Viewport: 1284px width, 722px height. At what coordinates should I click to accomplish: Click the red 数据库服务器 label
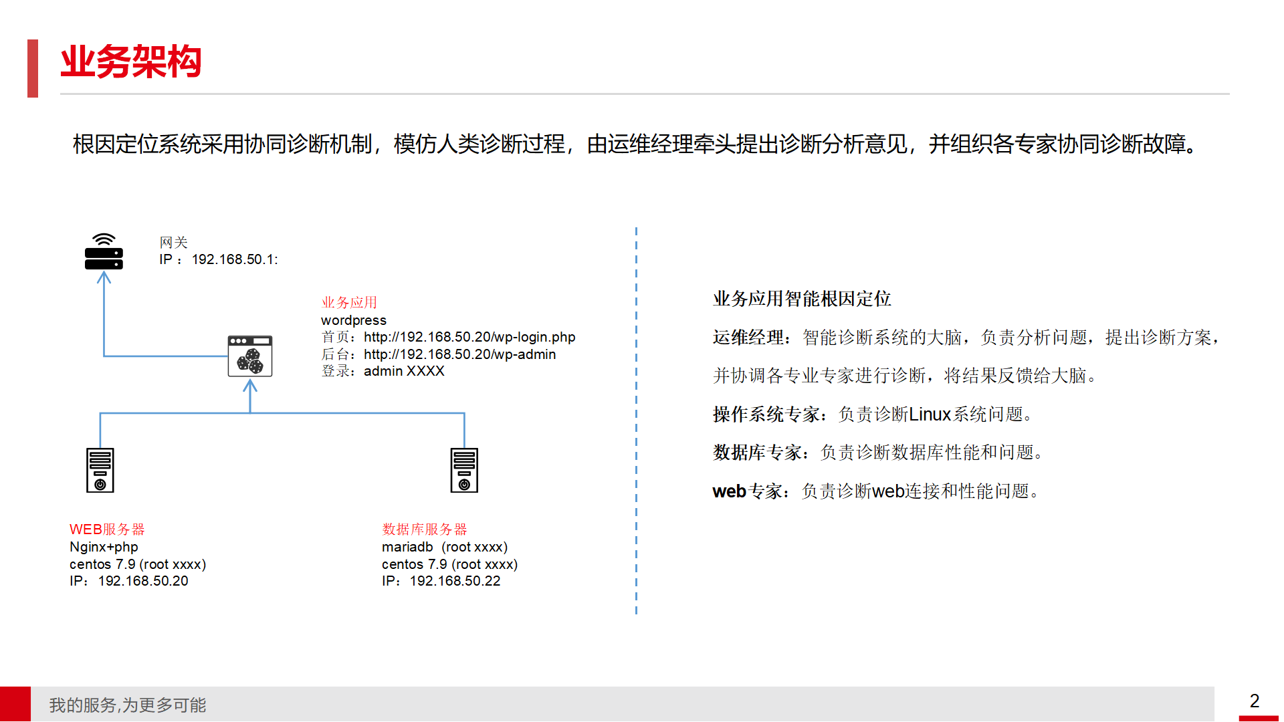click(424, 529)
